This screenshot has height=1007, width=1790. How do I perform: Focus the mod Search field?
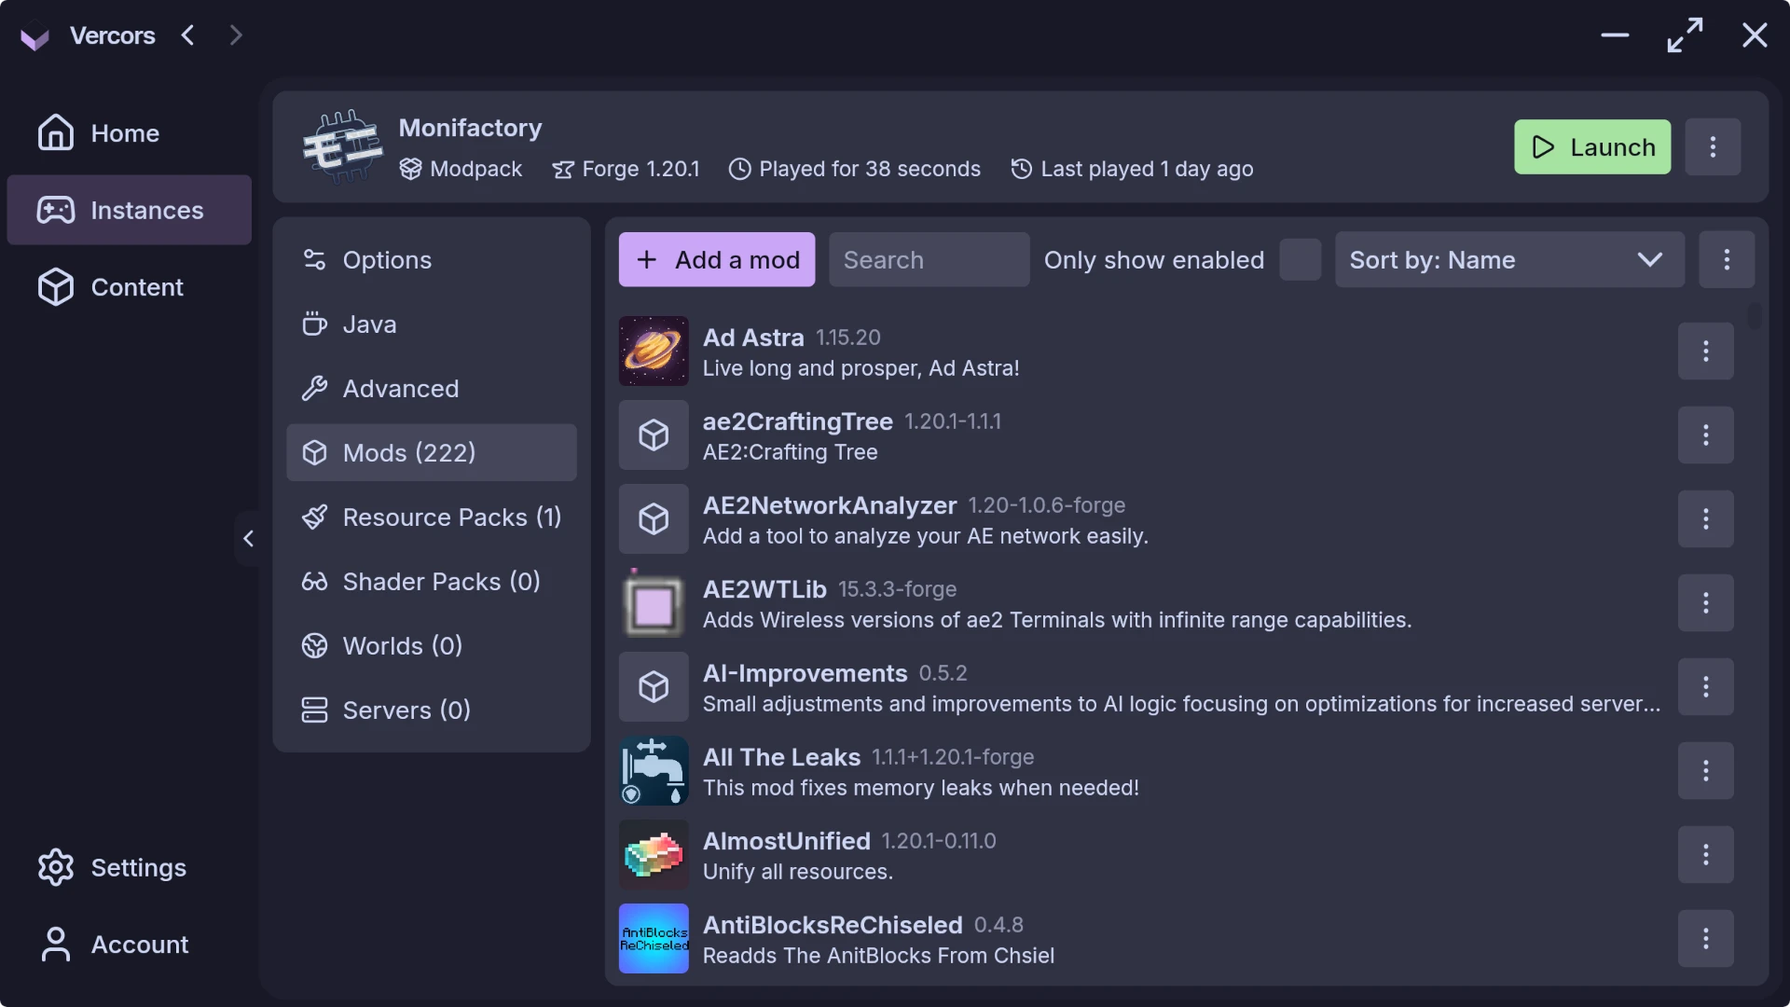pyautogui.click(x=929, y=259)
